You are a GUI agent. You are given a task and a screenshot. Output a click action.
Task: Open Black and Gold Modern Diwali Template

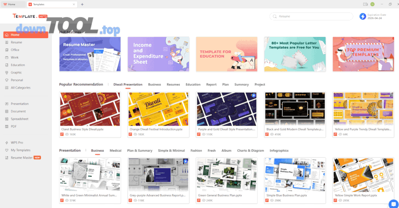295,114
